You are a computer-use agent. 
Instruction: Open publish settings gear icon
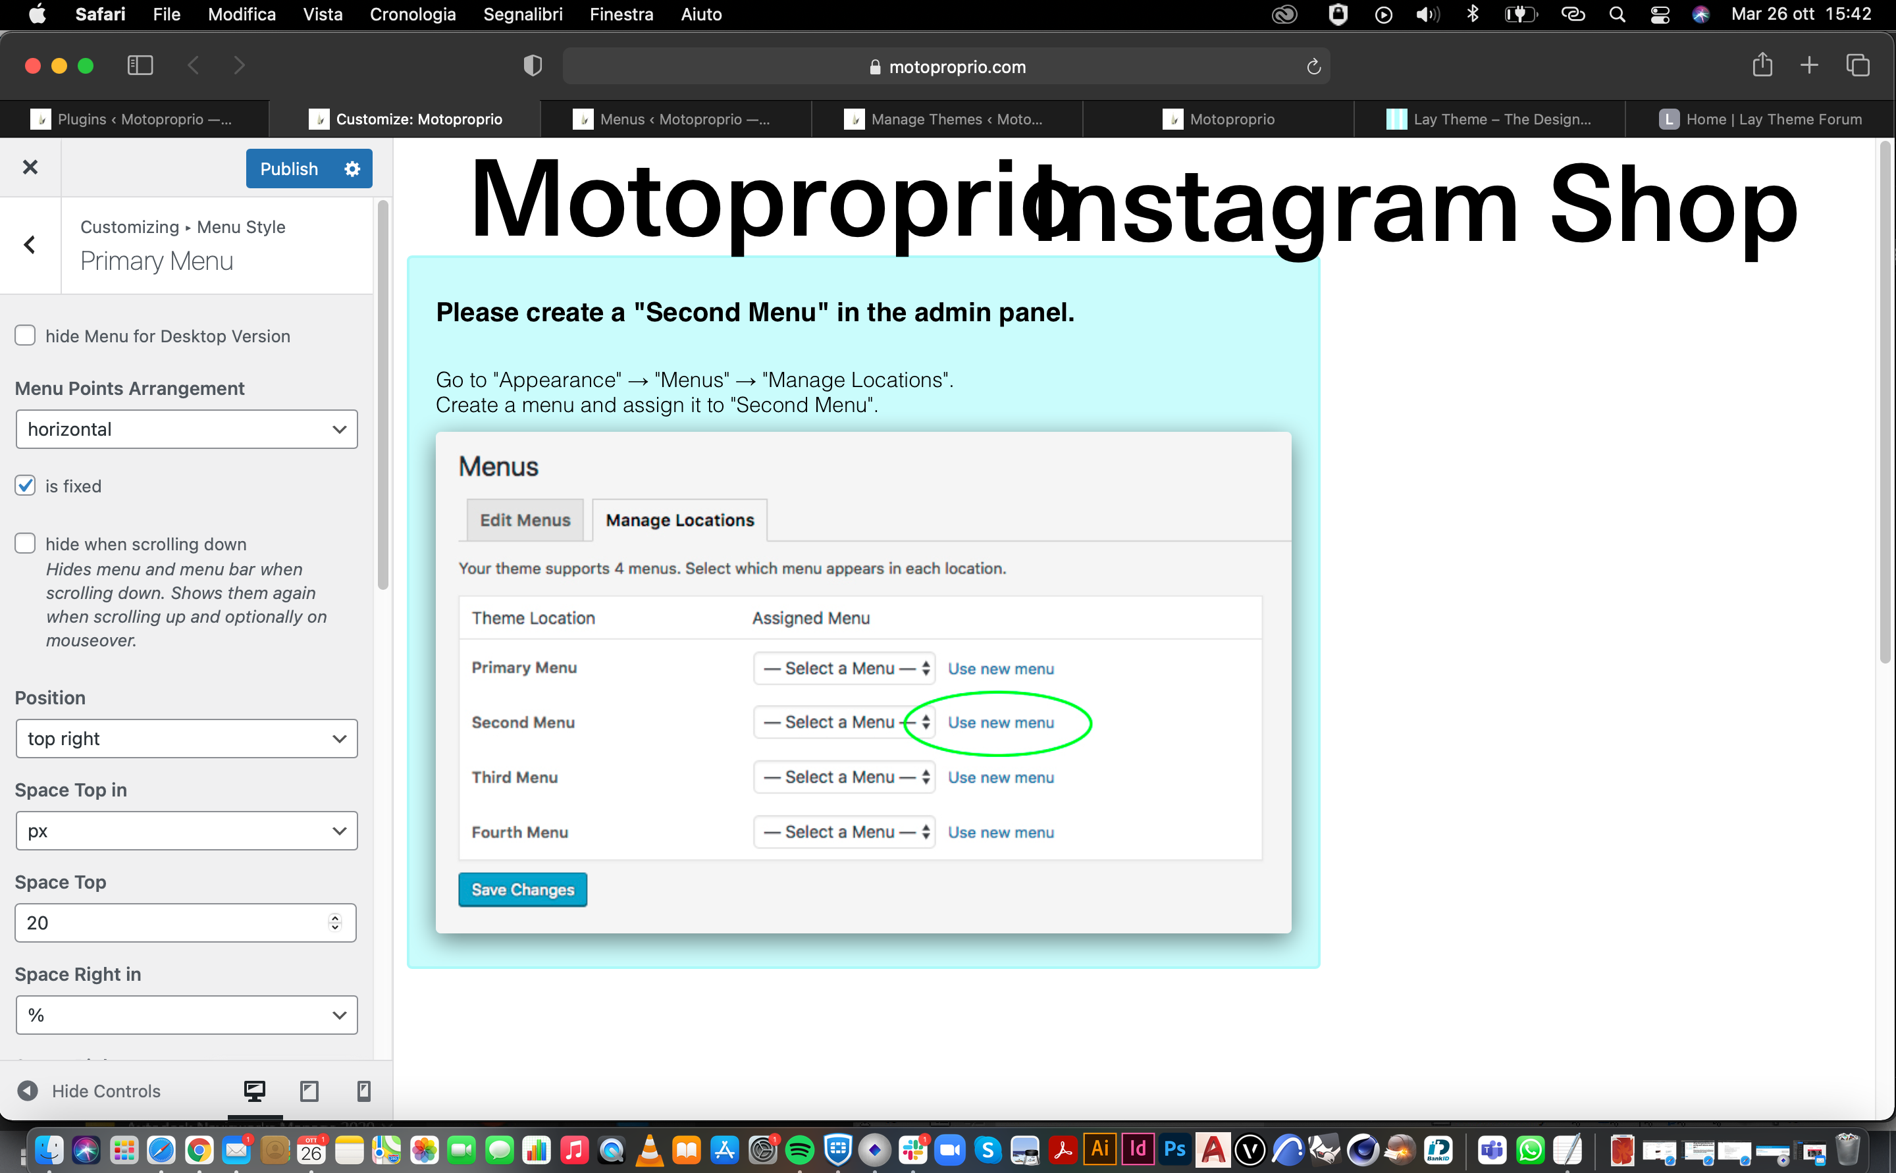pyautogui.click(x=352, y=169)
